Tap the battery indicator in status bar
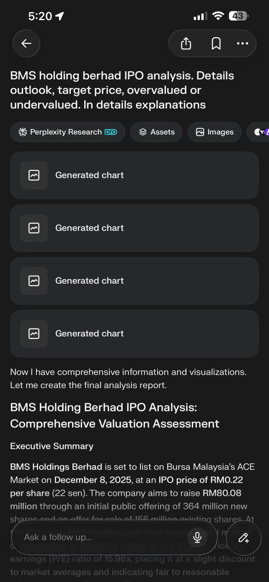This screenshot has width=269, height=582. 238,16
